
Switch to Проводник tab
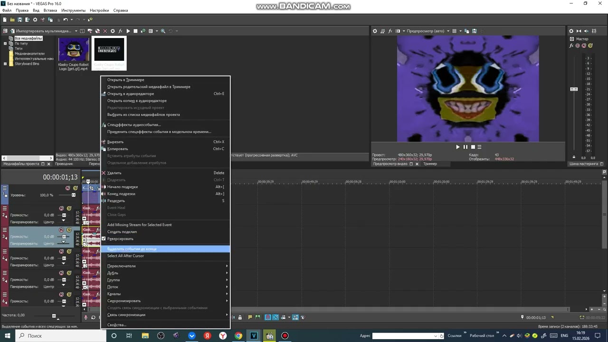point(64,164)
